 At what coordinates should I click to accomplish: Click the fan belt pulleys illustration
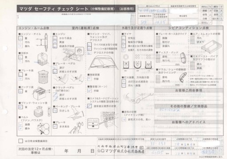(43, 129)
